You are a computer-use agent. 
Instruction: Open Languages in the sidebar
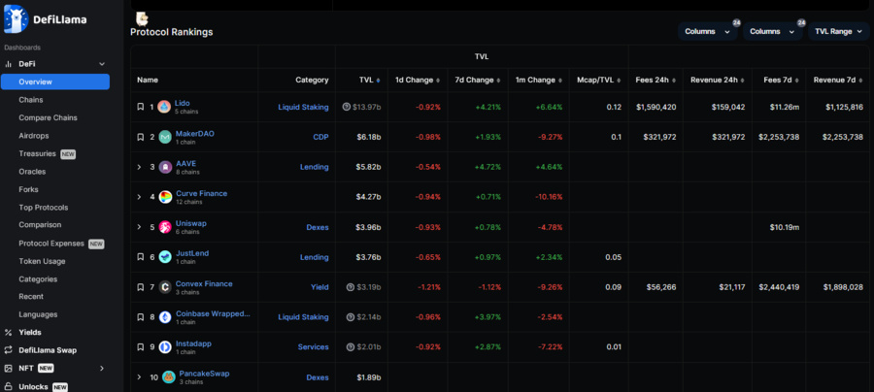click(x=38, y=314)
